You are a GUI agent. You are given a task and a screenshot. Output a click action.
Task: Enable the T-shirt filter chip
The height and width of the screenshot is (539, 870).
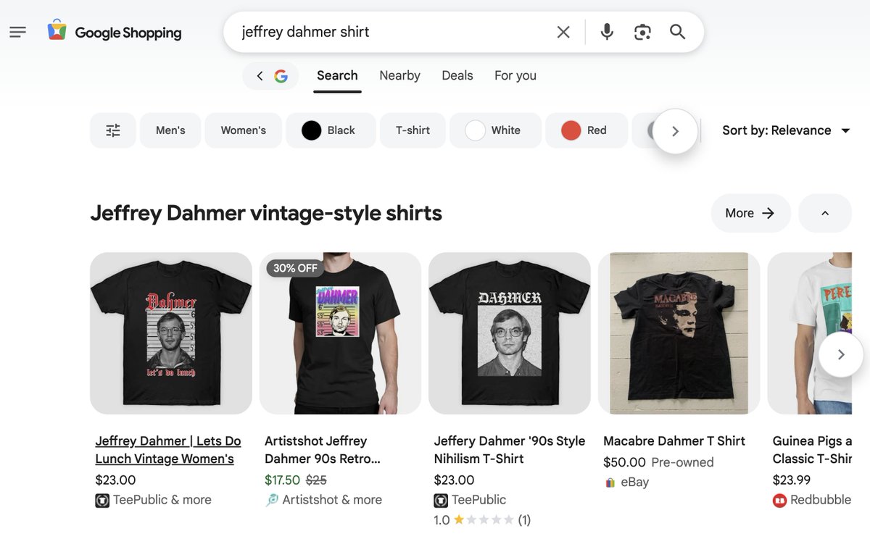[x=413, y=130]
